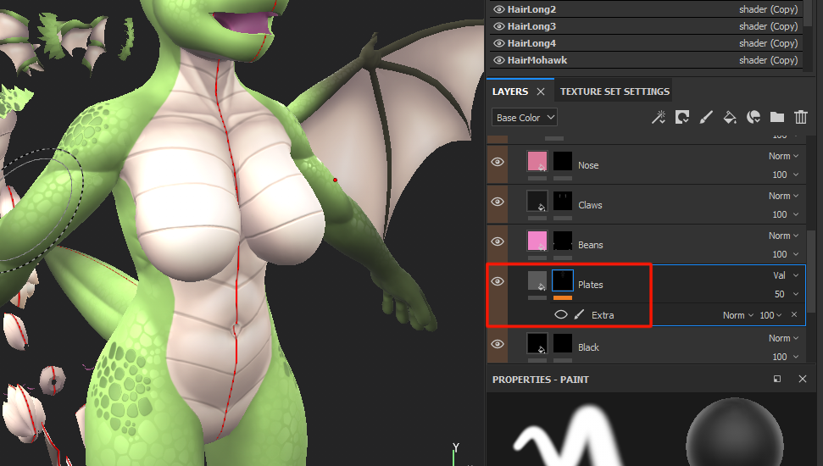Image resolution: width=823 pixels, height=466 pixels.
Task: Close the Layers tab
Action: 541,92
